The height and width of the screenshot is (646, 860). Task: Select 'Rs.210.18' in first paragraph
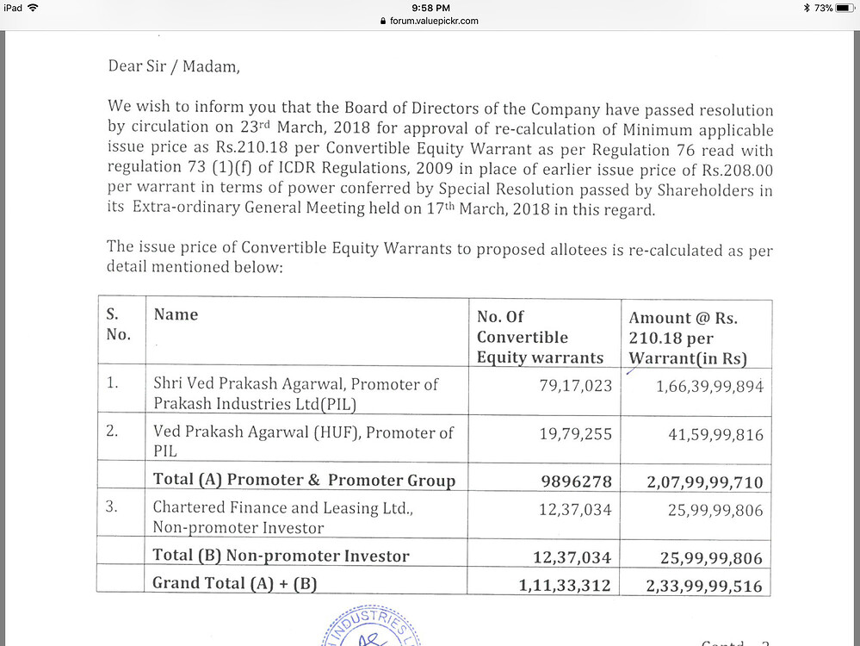click(252, 147)
